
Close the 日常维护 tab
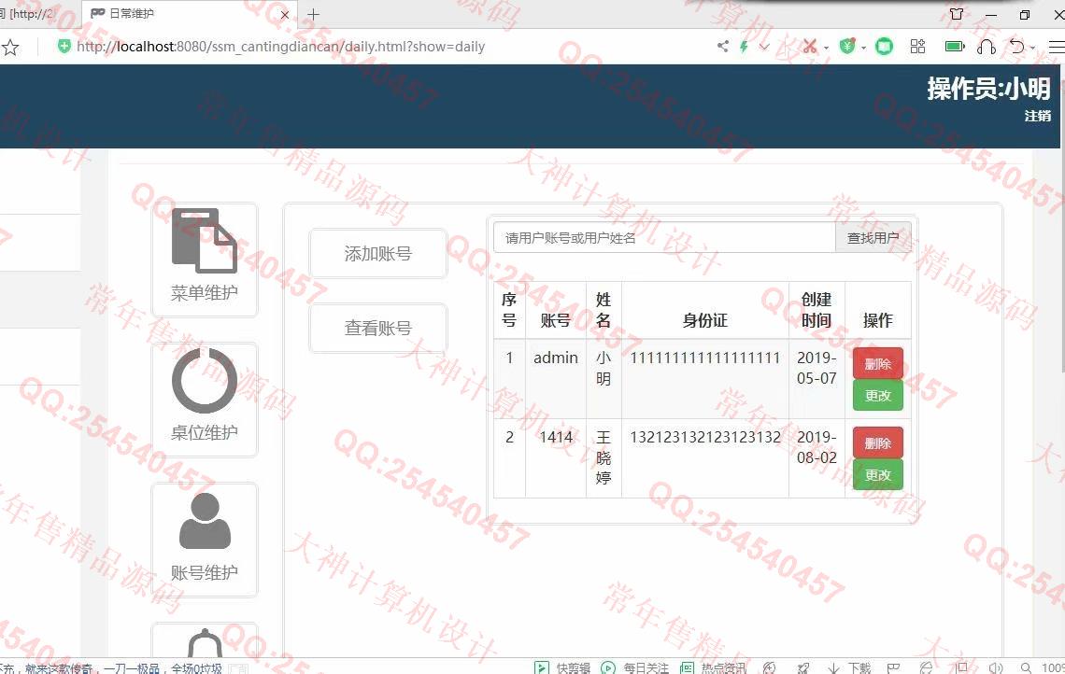(x=285, y=14)
